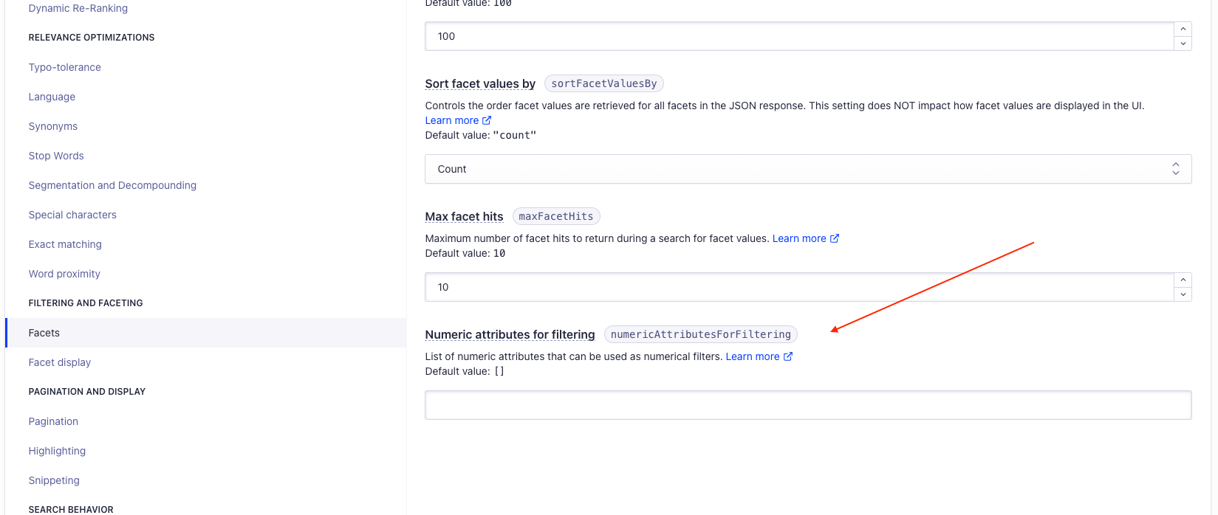Click the sortFacetValuesBy code tag

coord(604,83)
